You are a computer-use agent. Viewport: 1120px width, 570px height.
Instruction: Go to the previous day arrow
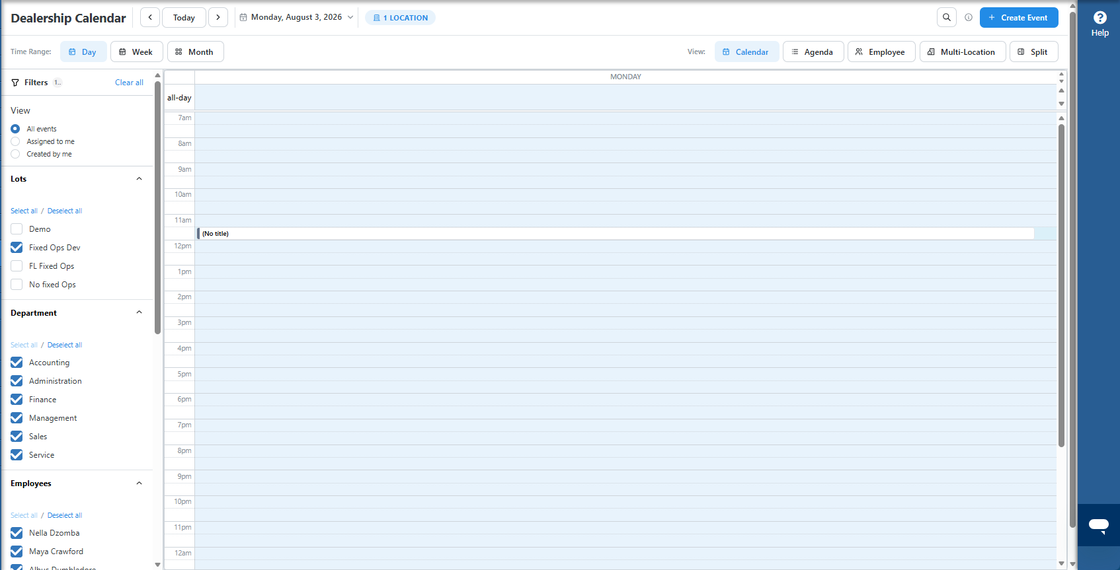pos(150,18)
